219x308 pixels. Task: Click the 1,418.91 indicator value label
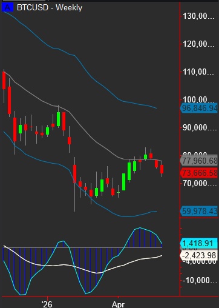click(199, 243)
